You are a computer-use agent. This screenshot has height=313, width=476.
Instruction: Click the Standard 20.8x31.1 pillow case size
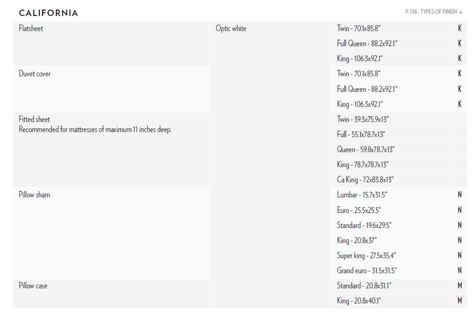coord(364,286)
